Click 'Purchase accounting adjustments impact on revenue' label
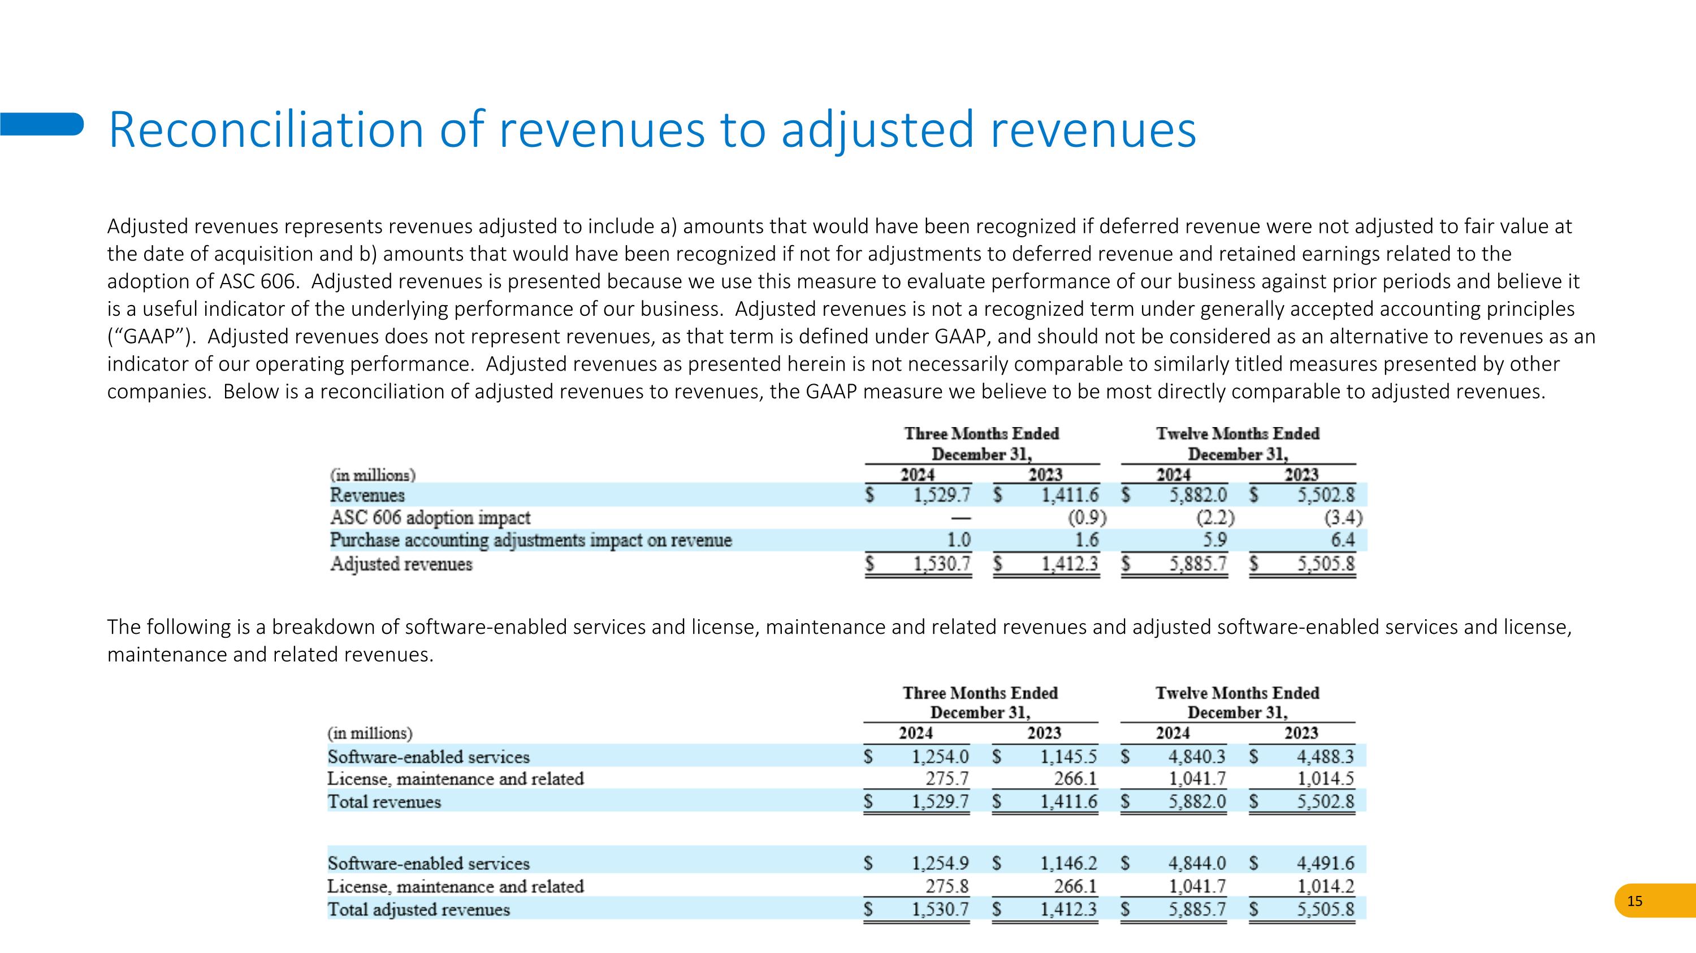1696x953 pixels. (531, 541)
